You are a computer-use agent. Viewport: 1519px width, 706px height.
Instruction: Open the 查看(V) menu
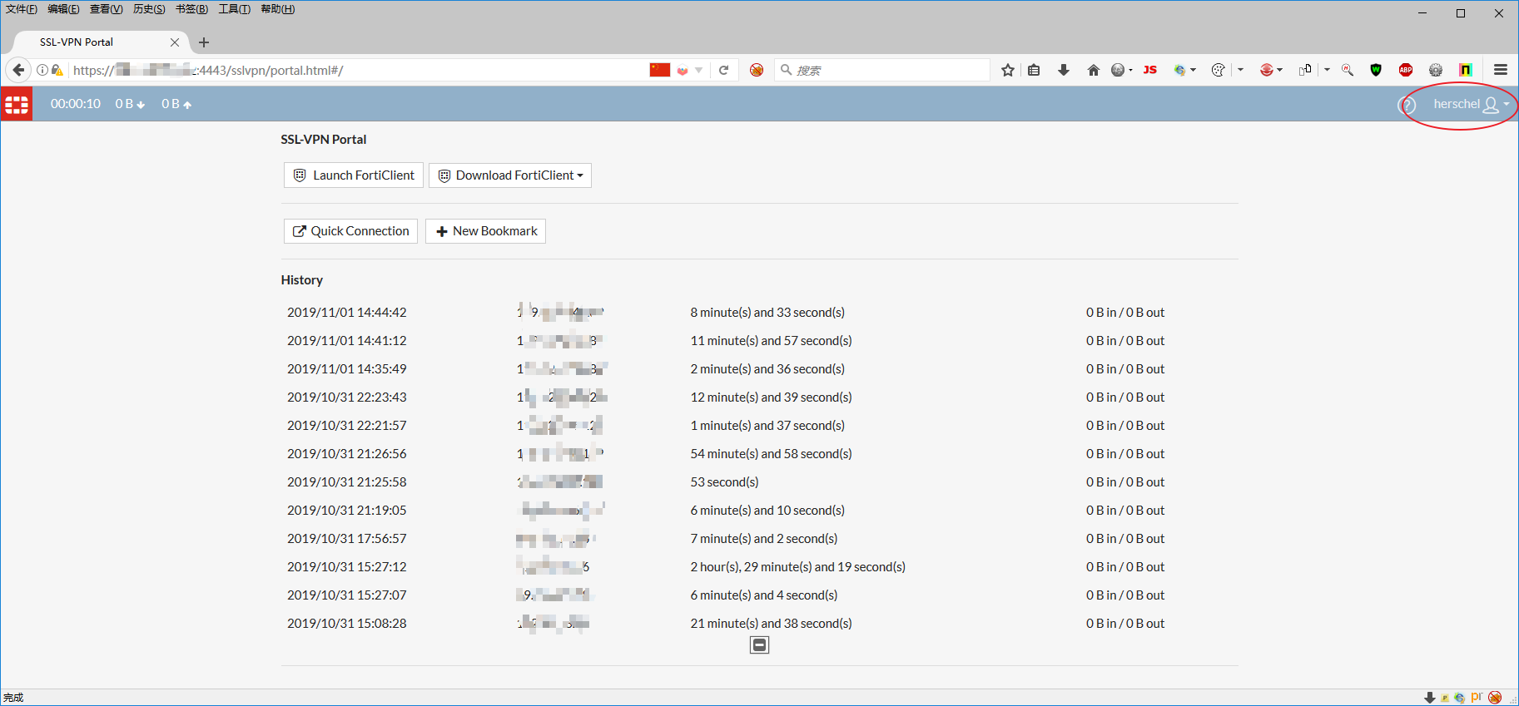coord(106,9)
